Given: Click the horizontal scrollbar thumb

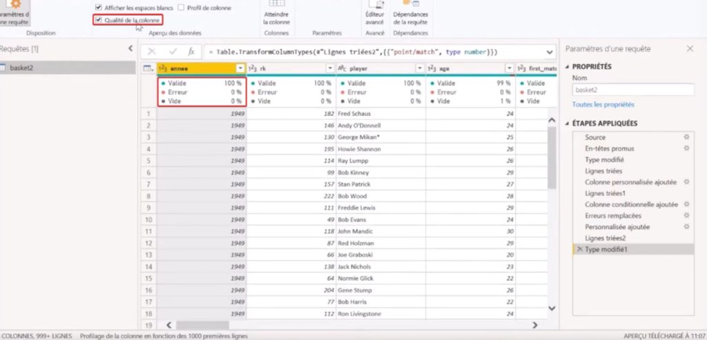Looking at the screenshot, I should coord(202,325).
